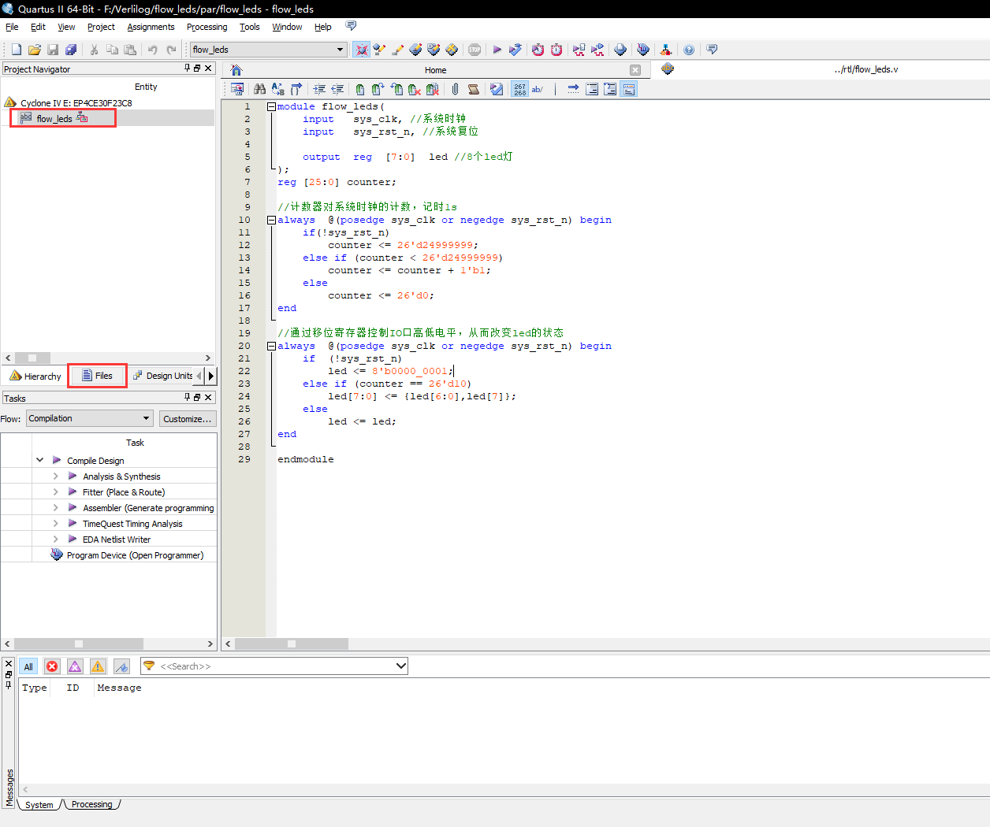The height and width of the screenshot is (827, 990).
Task: Expand the TimeQuest Timing Analysis task
Action: tap(55, 523)
